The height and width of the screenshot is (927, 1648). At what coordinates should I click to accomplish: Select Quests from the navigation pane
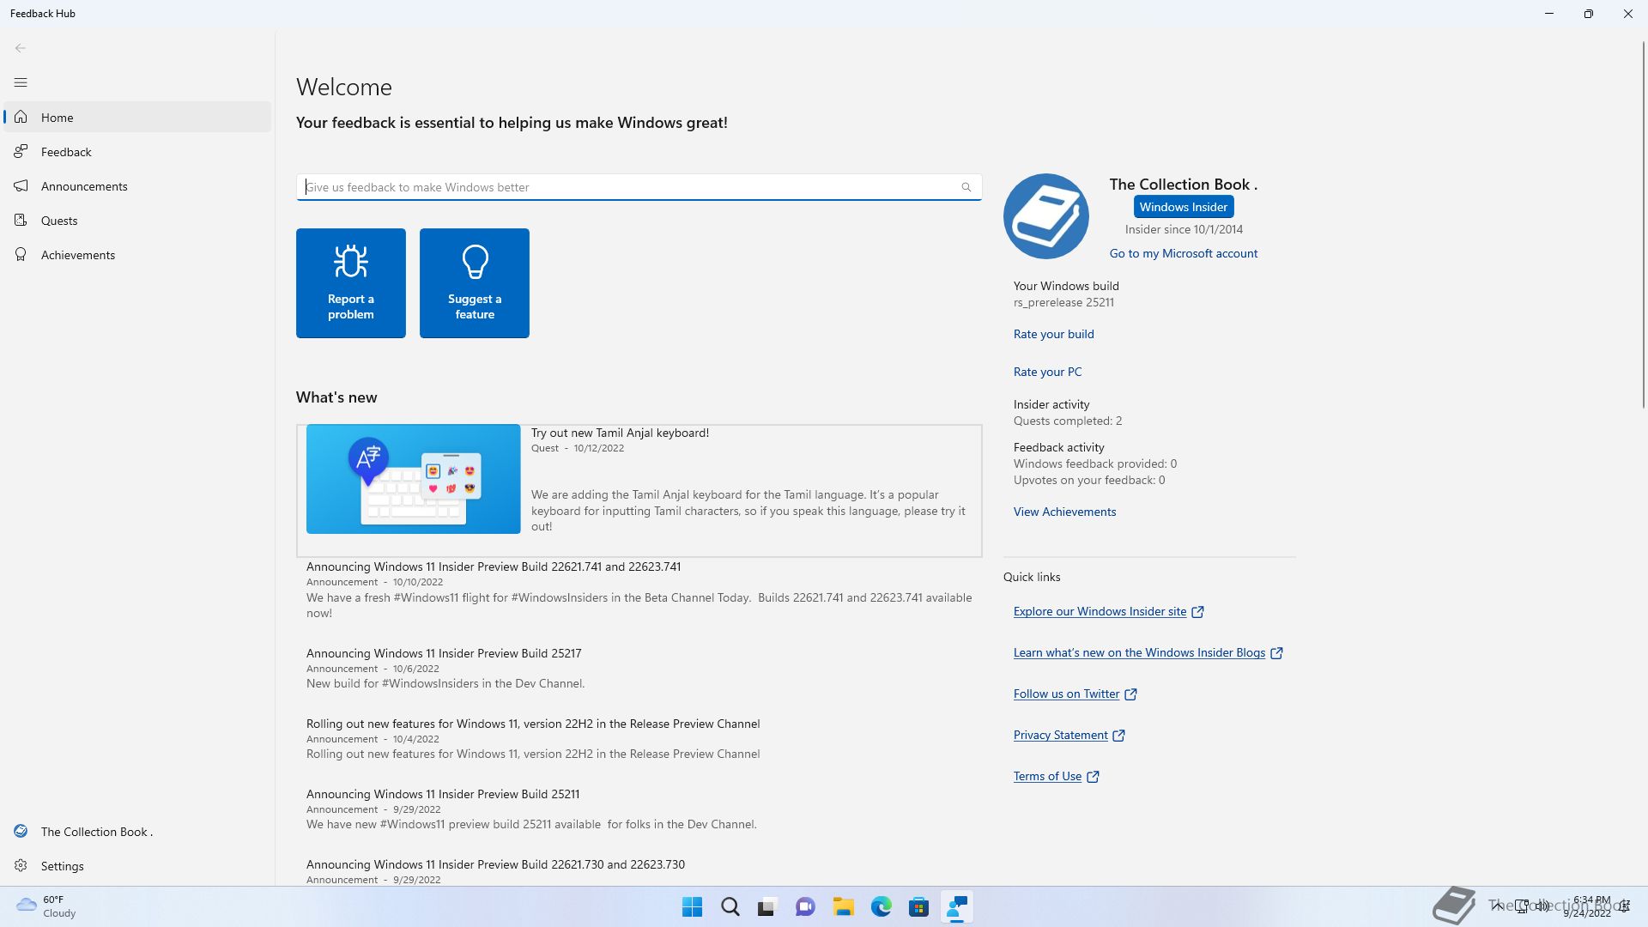click(x=59, y=221)
